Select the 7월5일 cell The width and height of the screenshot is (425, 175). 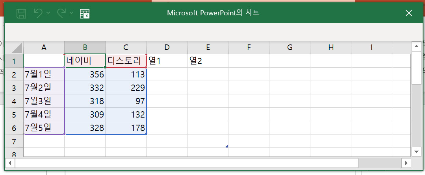click(x=44, y=128)
